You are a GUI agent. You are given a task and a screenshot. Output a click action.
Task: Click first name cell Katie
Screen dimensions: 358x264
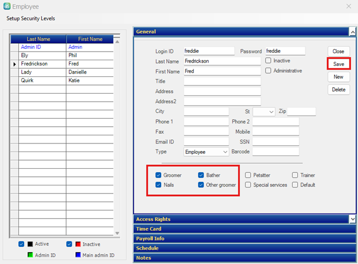[89, 80]
